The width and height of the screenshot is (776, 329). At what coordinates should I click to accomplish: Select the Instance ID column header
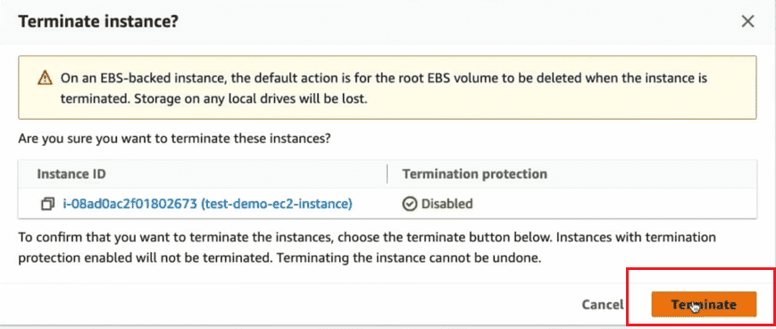pos(71,174)
